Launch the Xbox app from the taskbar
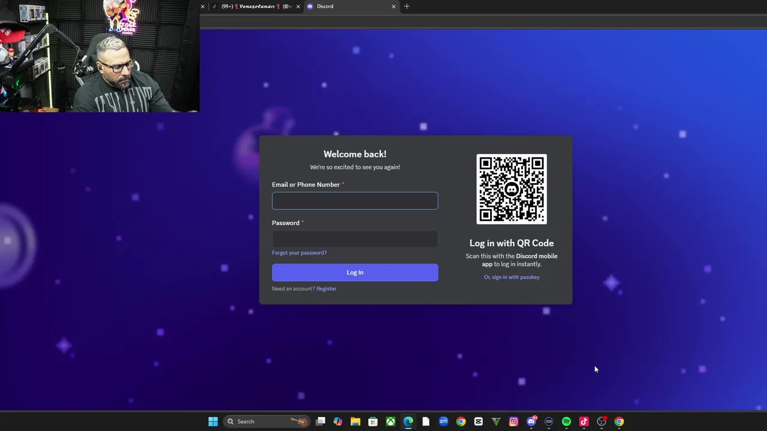This screenshot has width=767, height=431. point(390,421)
